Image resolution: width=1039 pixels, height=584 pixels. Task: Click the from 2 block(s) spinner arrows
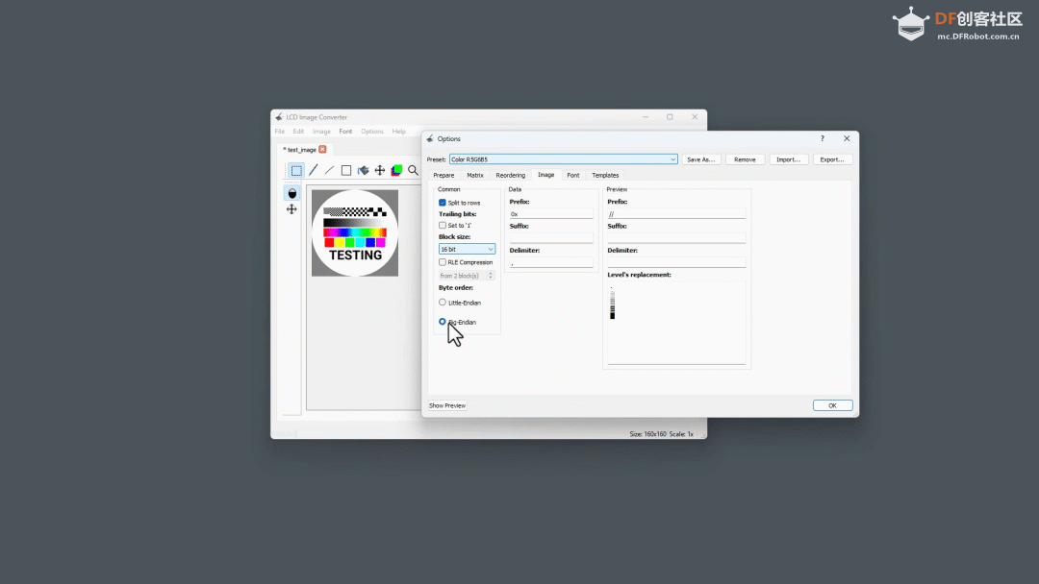pyautogui.click(x=491, y=276)
